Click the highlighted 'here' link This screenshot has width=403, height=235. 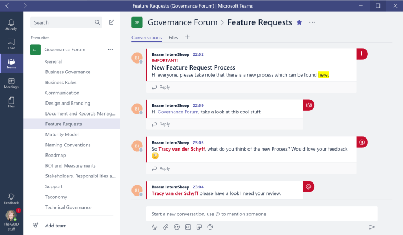click(323, 74)
